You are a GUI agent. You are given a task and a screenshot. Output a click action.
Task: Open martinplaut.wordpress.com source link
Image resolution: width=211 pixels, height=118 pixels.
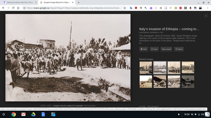click(151, 32)
